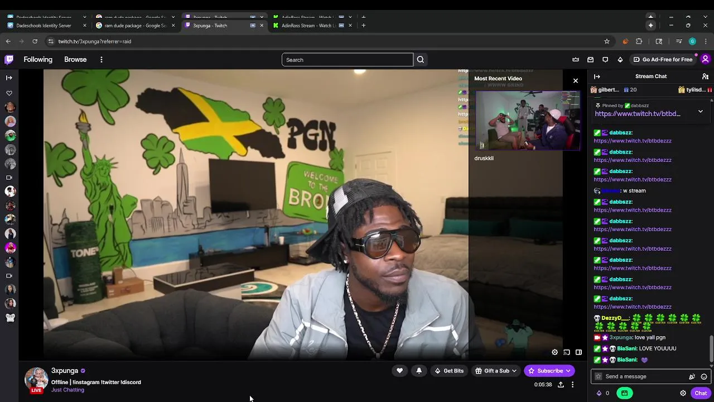714x402 pixels.
Task: Click the heart icon in left sidebar
Action: coord(9,93)
